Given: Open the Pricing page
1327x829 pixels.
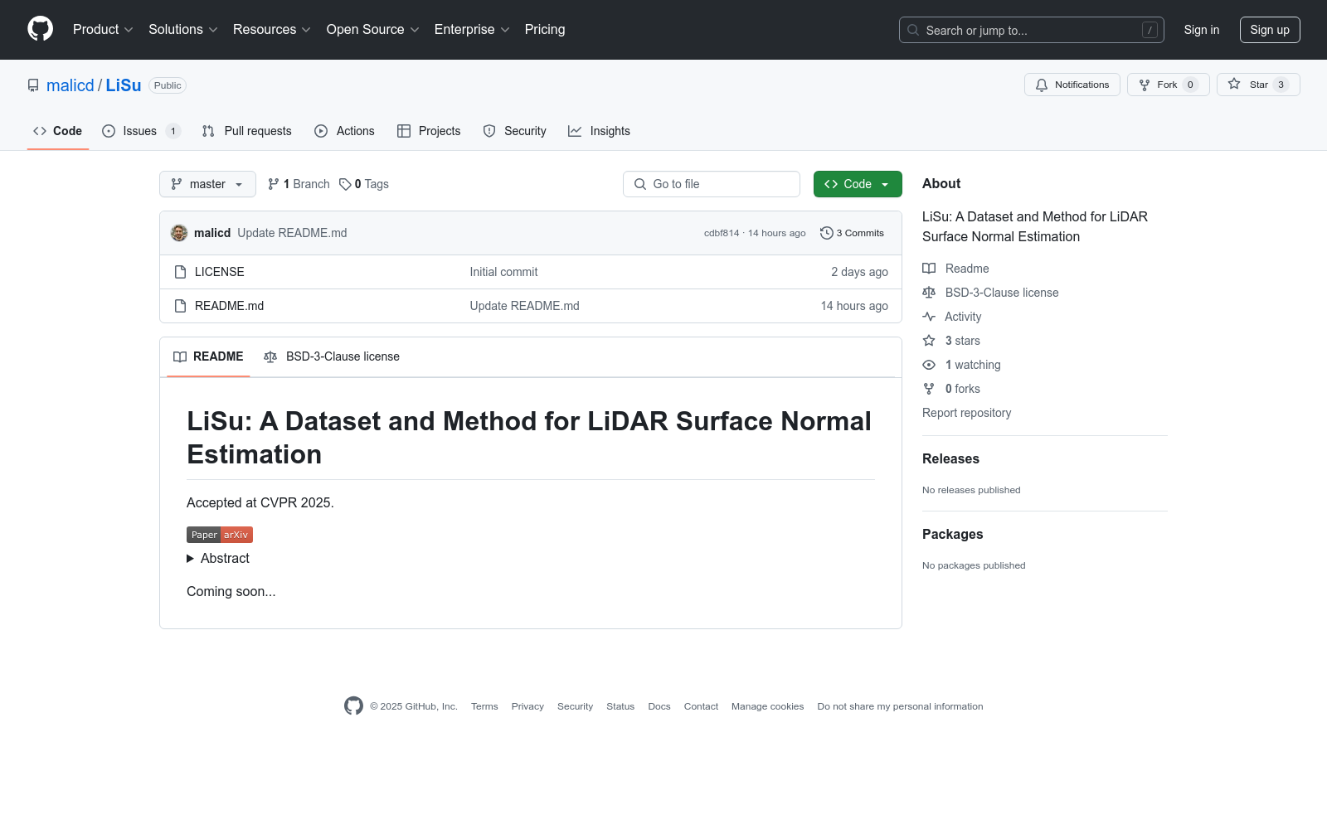Looking at the screenshot, I should pyautogui.click(x=545, y=29).
